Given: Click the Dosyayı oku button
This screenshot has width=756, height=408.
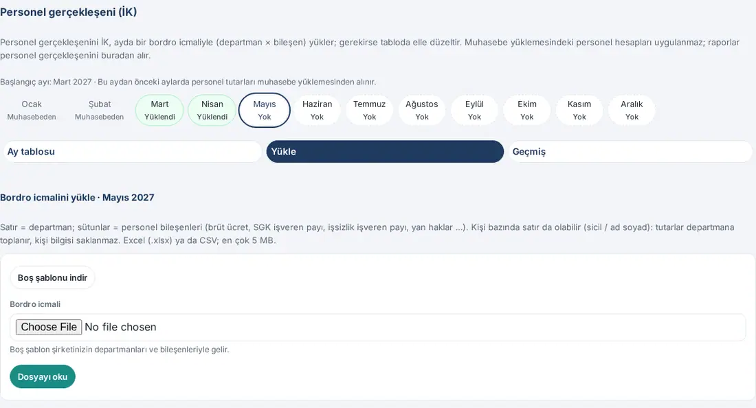Looking at the screenshot, I should coord(43,376).
